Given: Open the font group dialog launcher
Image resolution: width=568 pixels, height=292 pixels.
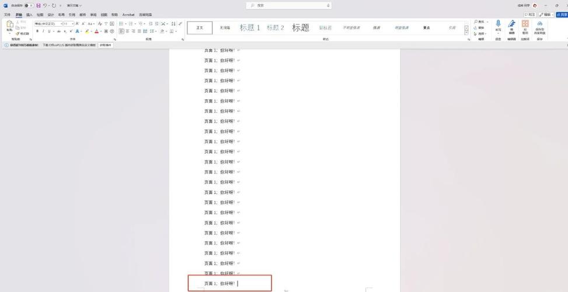Looking at the screenshot, I should tap(115, 39).
